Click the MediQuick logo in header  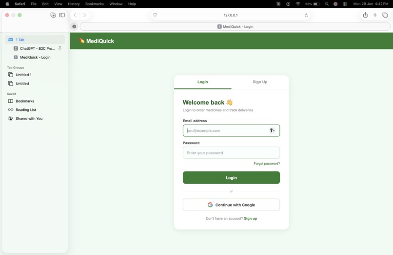tap(96, 41)
